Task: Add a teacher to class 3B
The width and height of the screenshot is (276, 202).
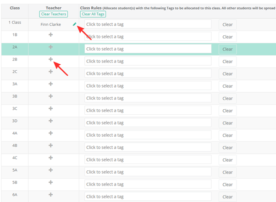Action: point(51,96)
